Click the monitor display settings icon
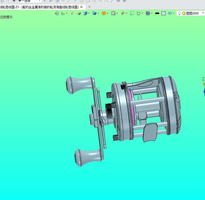The height and width of the screenshot is (200, 205). pyautogui.click(x=148, y=13)
